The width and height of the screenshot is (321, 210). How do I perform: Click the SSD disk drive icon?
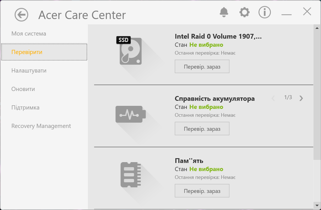[x=129, y=51]
